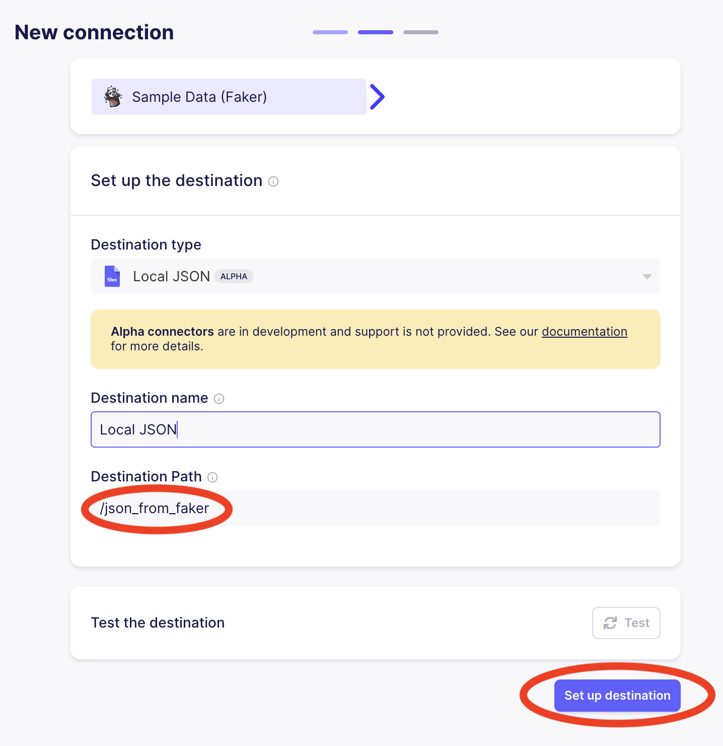The height and width of the screenshot is (746, 723).
Task: Click the first completed progress bar segment
Action: point(330,32)
